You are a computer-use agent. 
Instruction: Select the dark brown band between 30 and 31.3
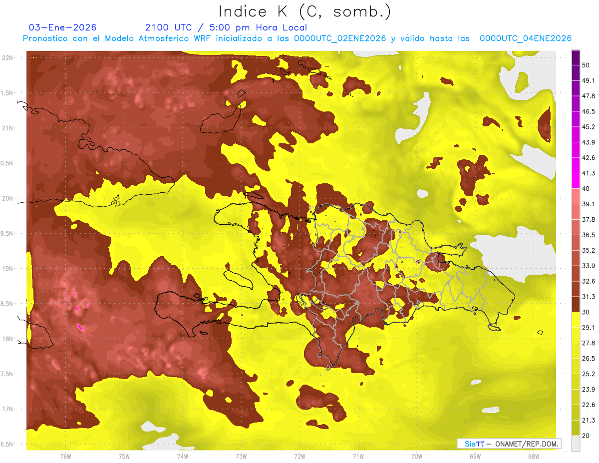(x=576, y=304)
